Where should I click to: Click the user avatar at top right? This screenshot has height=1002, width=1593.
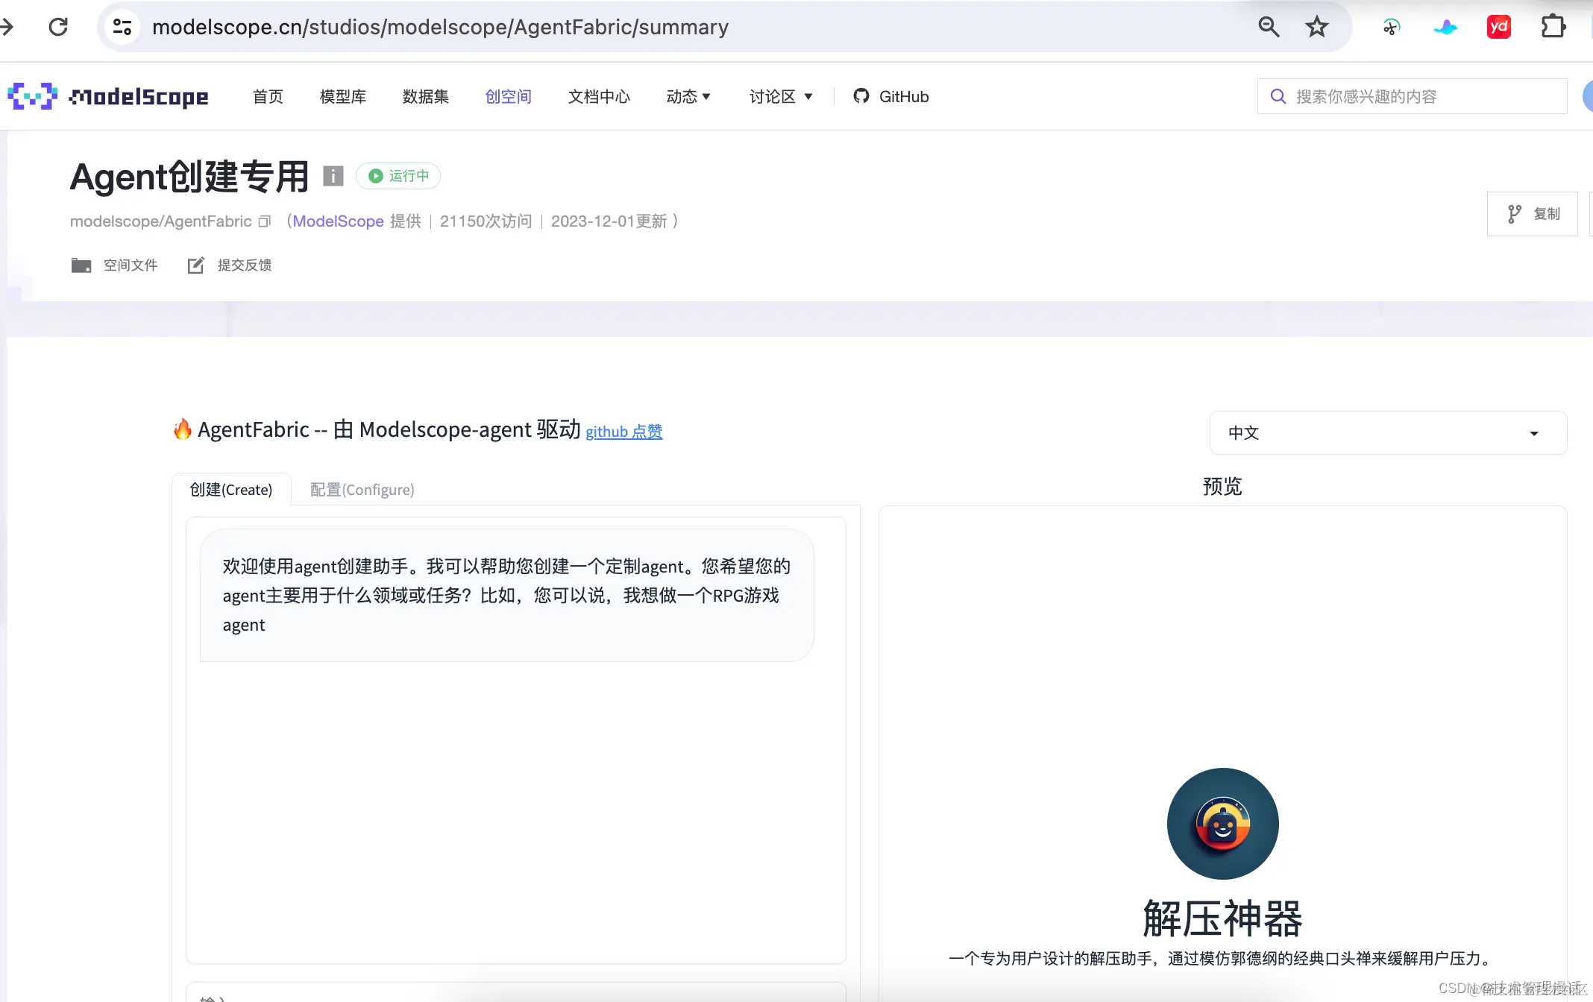pos(1589,96)
